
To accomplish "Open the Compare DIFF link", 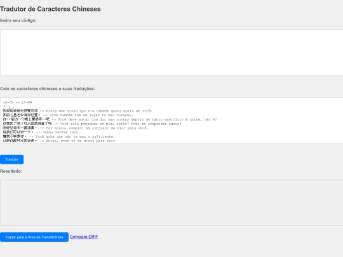I will 84,237.
